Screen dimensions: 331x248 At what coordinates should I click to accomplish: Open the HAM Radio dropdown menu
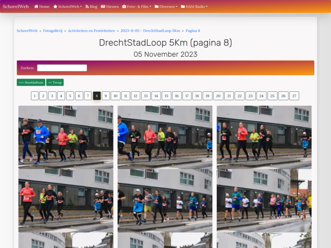coord(194,7)
